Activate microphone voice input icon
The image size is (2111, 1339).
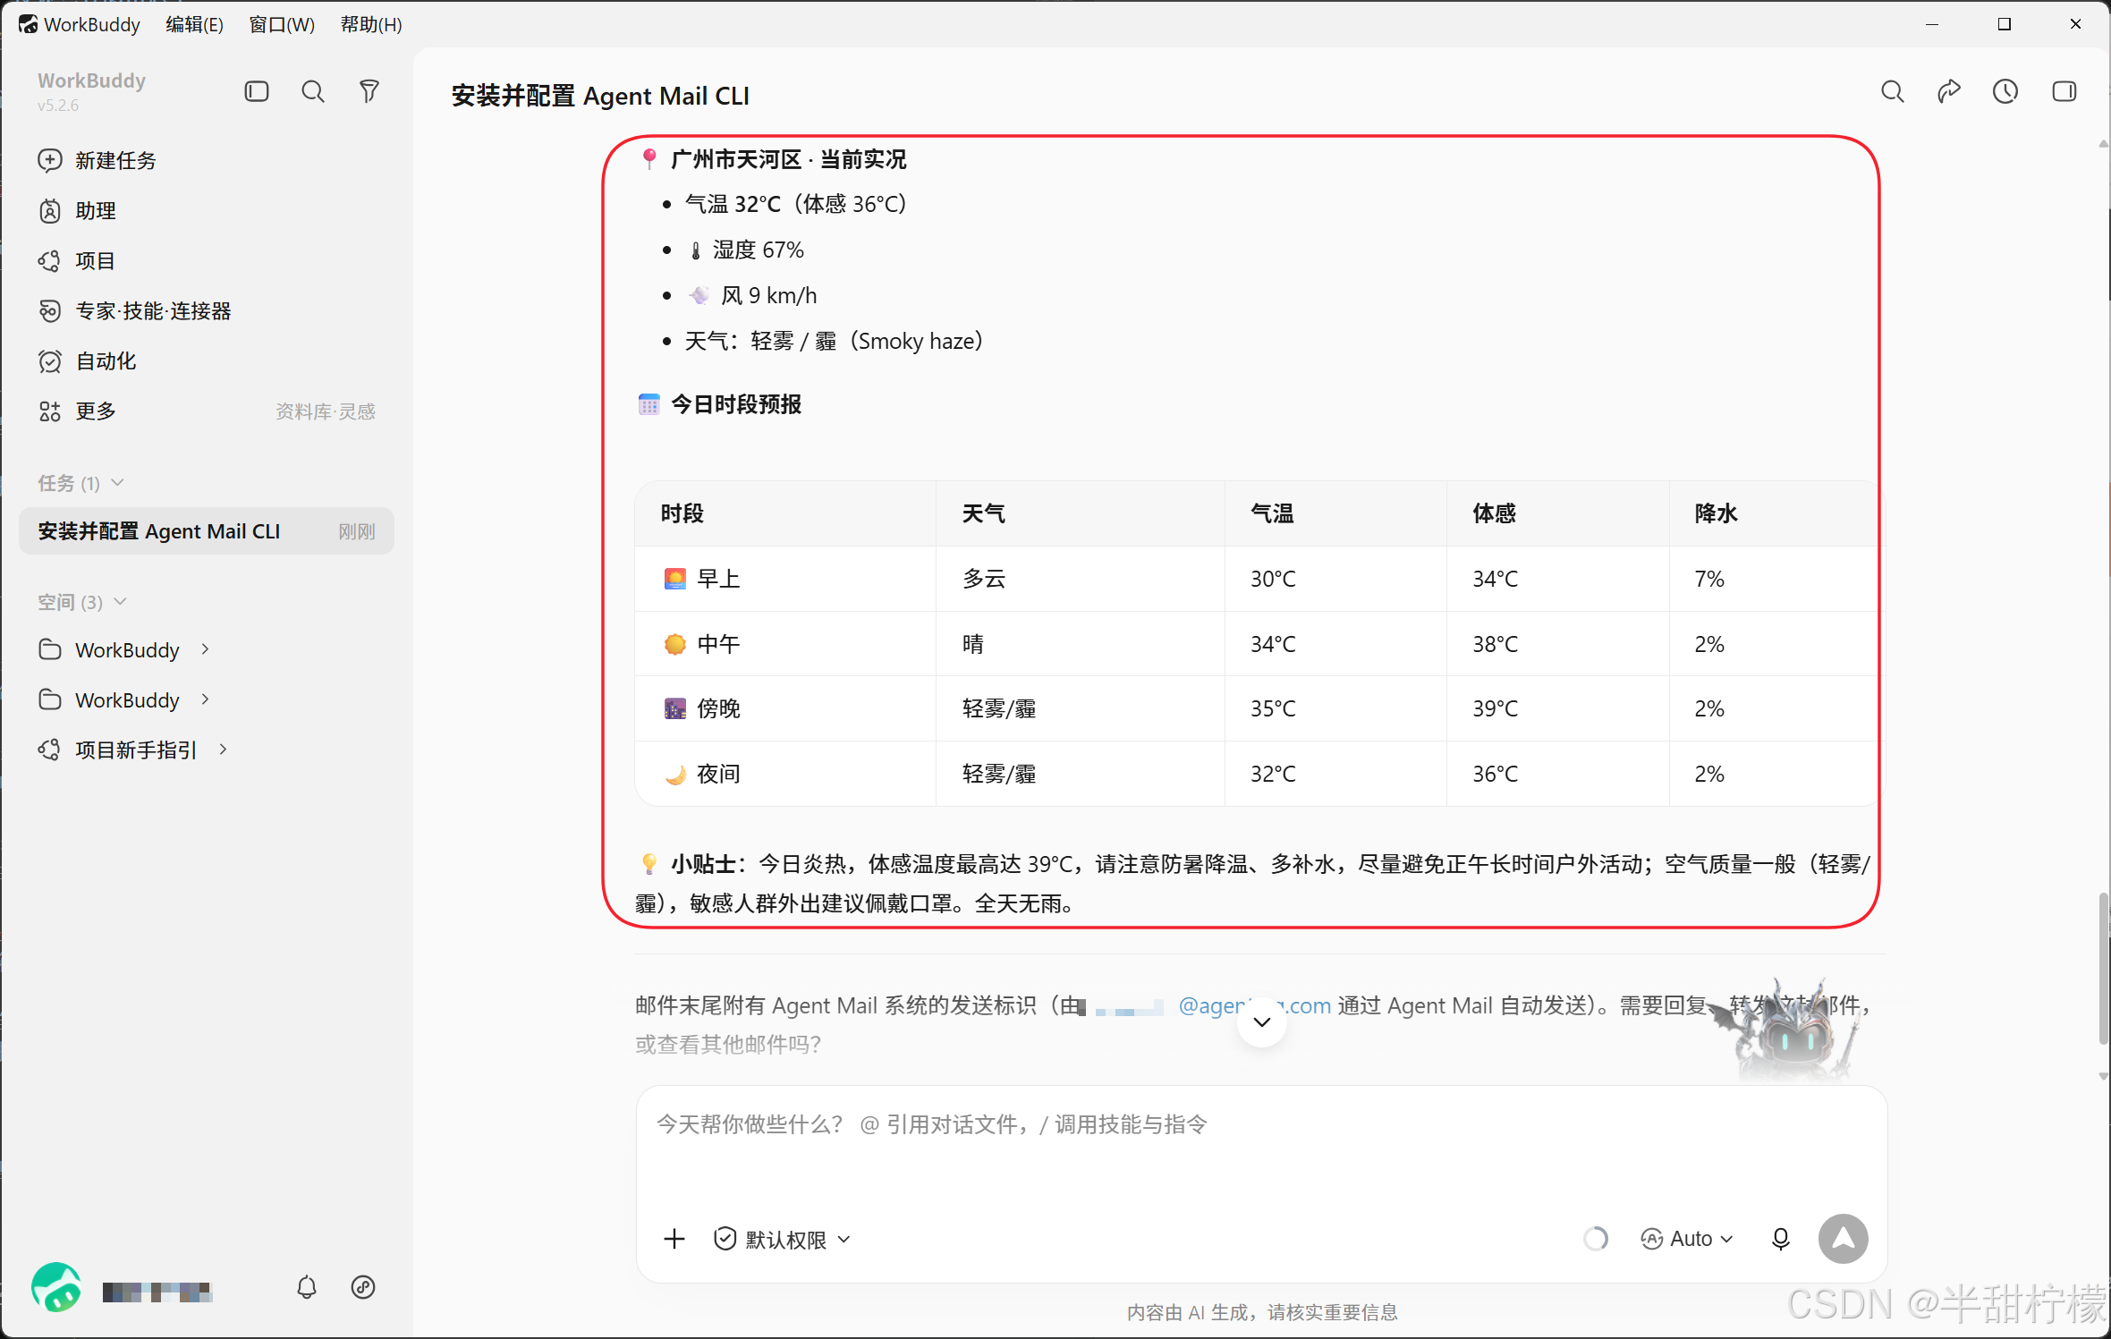tap(1781, 1239)
